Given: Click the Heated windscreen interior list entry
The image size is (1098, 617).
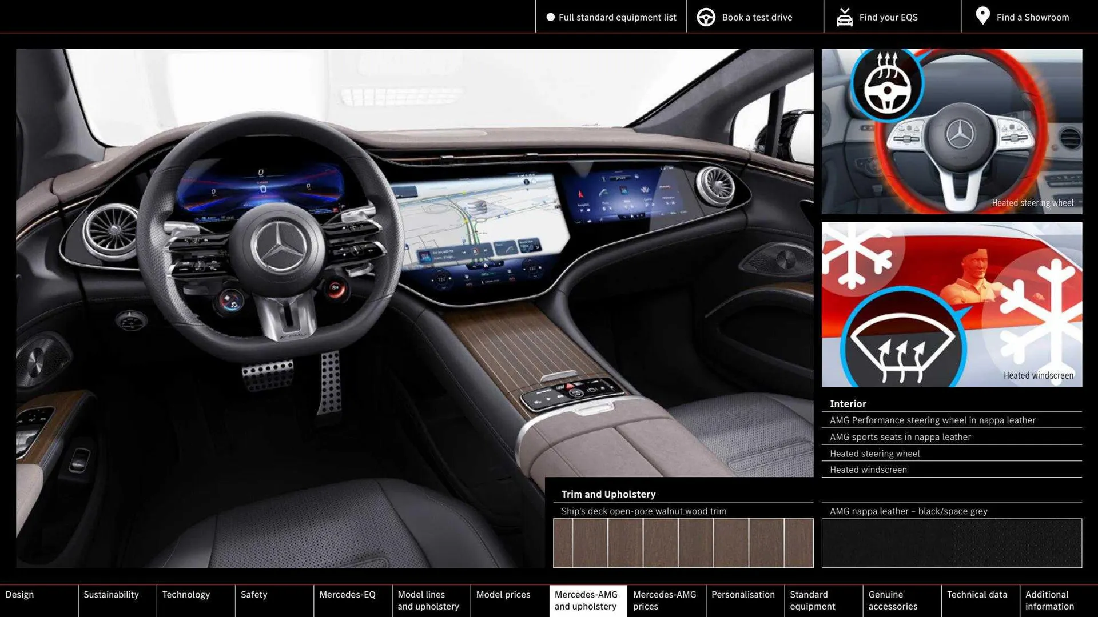Looking at the screenshot, I should tap(868, 470).
